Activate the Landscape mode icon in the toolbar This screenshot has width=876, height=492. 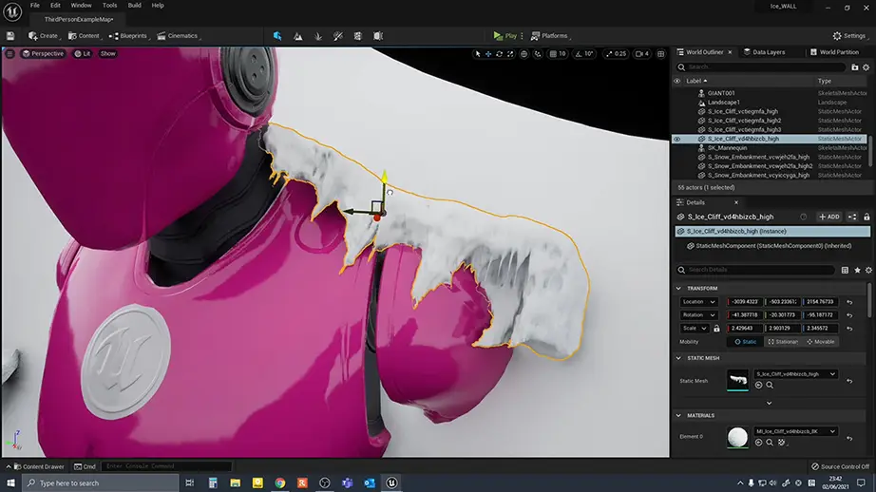pyautogui.click(x=298, y=36)
